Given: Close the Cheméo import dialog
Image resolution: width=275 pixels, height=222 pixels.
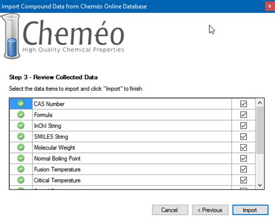Looking at the screenshot, I should click(270, 6).
